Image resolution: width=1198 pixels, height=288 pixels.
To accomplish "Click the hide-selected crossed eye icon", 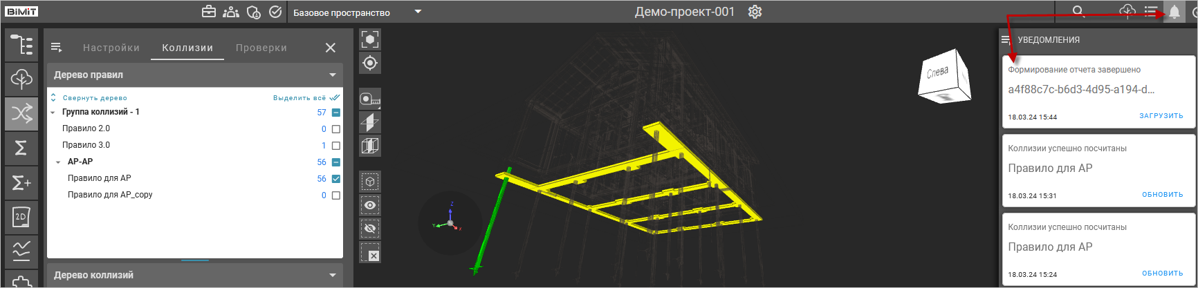I will pos(370,229).
